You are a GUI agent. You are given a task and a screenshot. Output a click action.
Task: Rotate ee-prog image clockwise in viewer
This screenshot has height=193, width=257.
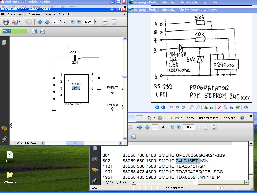coord(206,107)
